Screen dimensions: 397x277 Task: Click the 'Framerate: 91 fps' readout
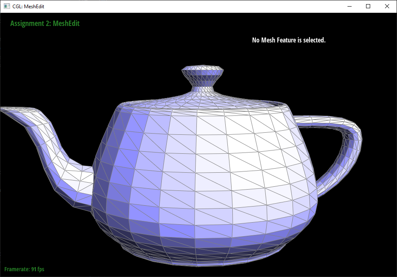click(x=24, y=269)
